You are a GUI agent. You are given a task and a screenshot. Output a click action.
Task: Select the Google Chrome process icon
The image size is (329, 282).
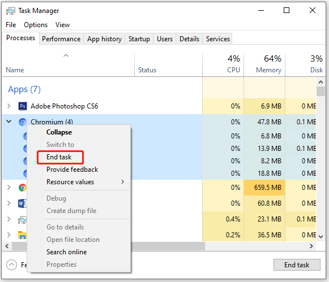click(23, 188)
